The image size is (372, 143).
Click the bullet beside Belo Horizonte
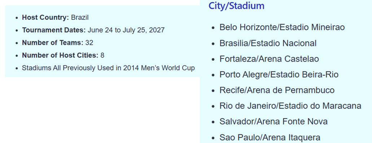click(x=213, y=28)
